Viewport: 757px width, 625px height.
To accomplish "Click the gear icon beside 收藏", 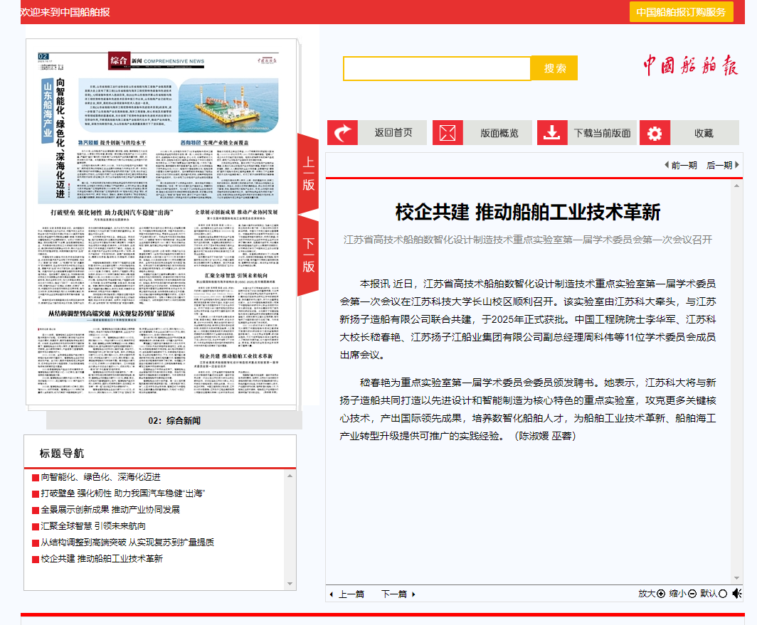I will point(655,133).
